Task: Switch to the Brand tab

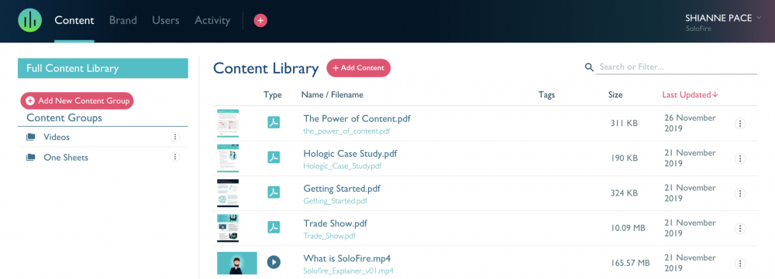Action: (123, 21)
